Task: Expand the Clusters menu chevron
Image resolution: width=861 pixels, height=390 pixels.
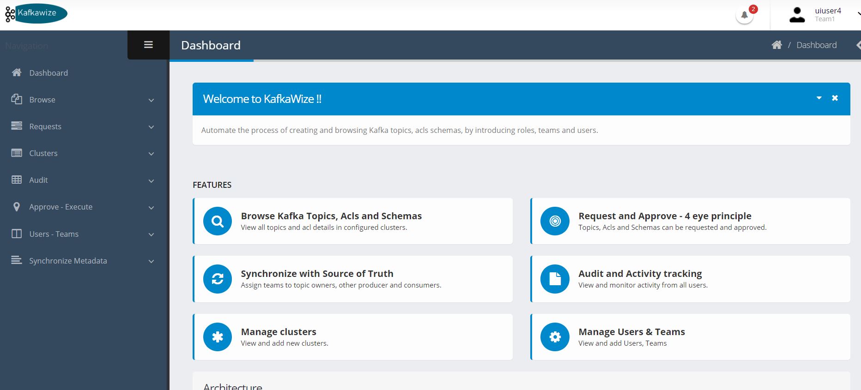Action: [151, 154]
